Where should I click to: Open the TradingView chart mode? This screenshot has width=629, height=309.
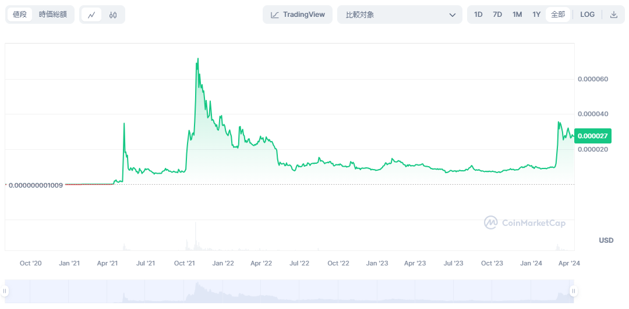coord(298,15)
